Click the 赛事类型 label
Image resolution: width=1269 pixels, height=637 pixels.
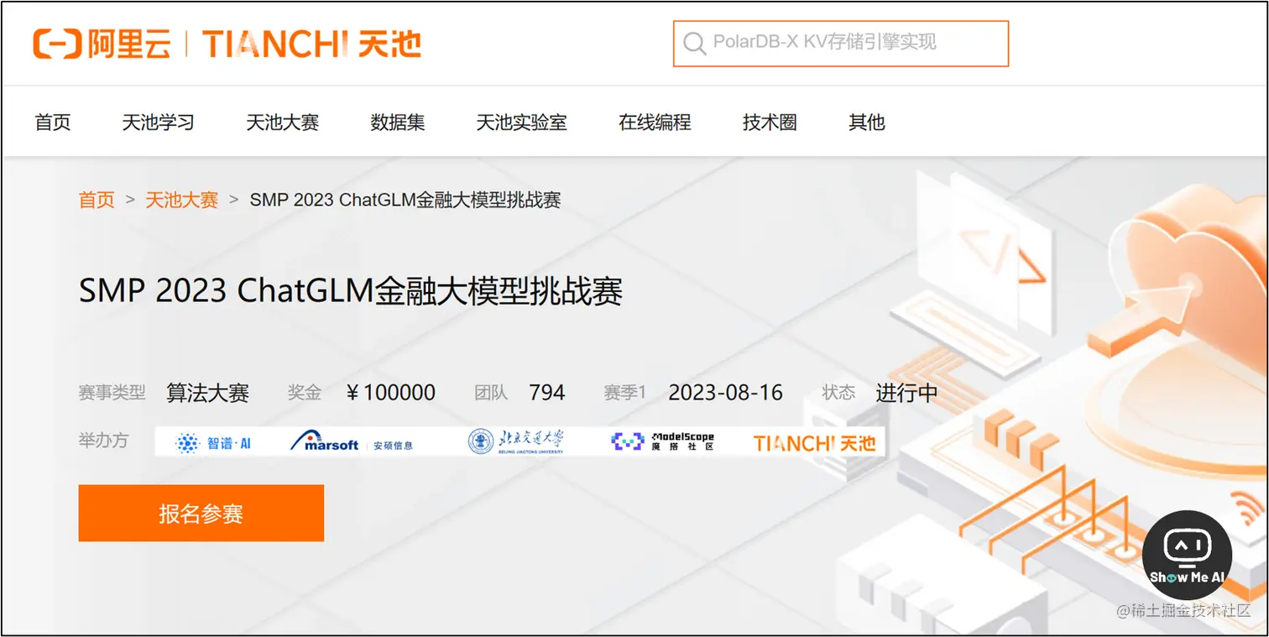(112, 392)
